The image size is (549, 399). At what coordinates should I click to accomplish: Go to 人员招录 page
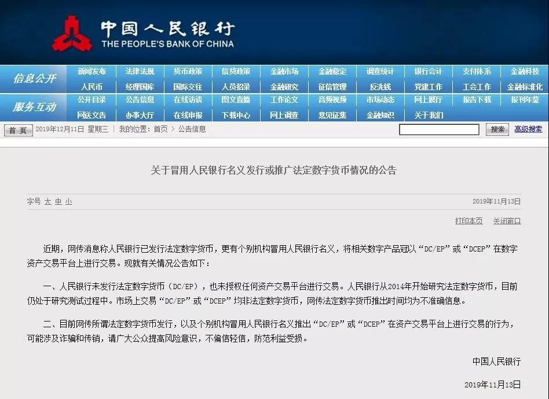pyautogui.click(x=236, y=87)
